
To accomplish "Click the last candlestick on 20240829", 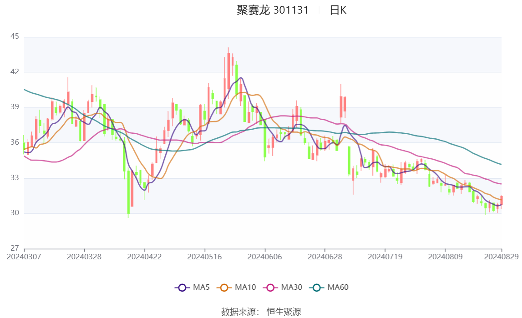I will (502, 200).
